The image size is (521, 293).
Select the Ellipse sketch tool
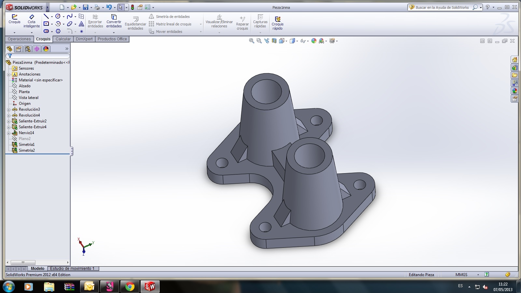coord(70,24)
